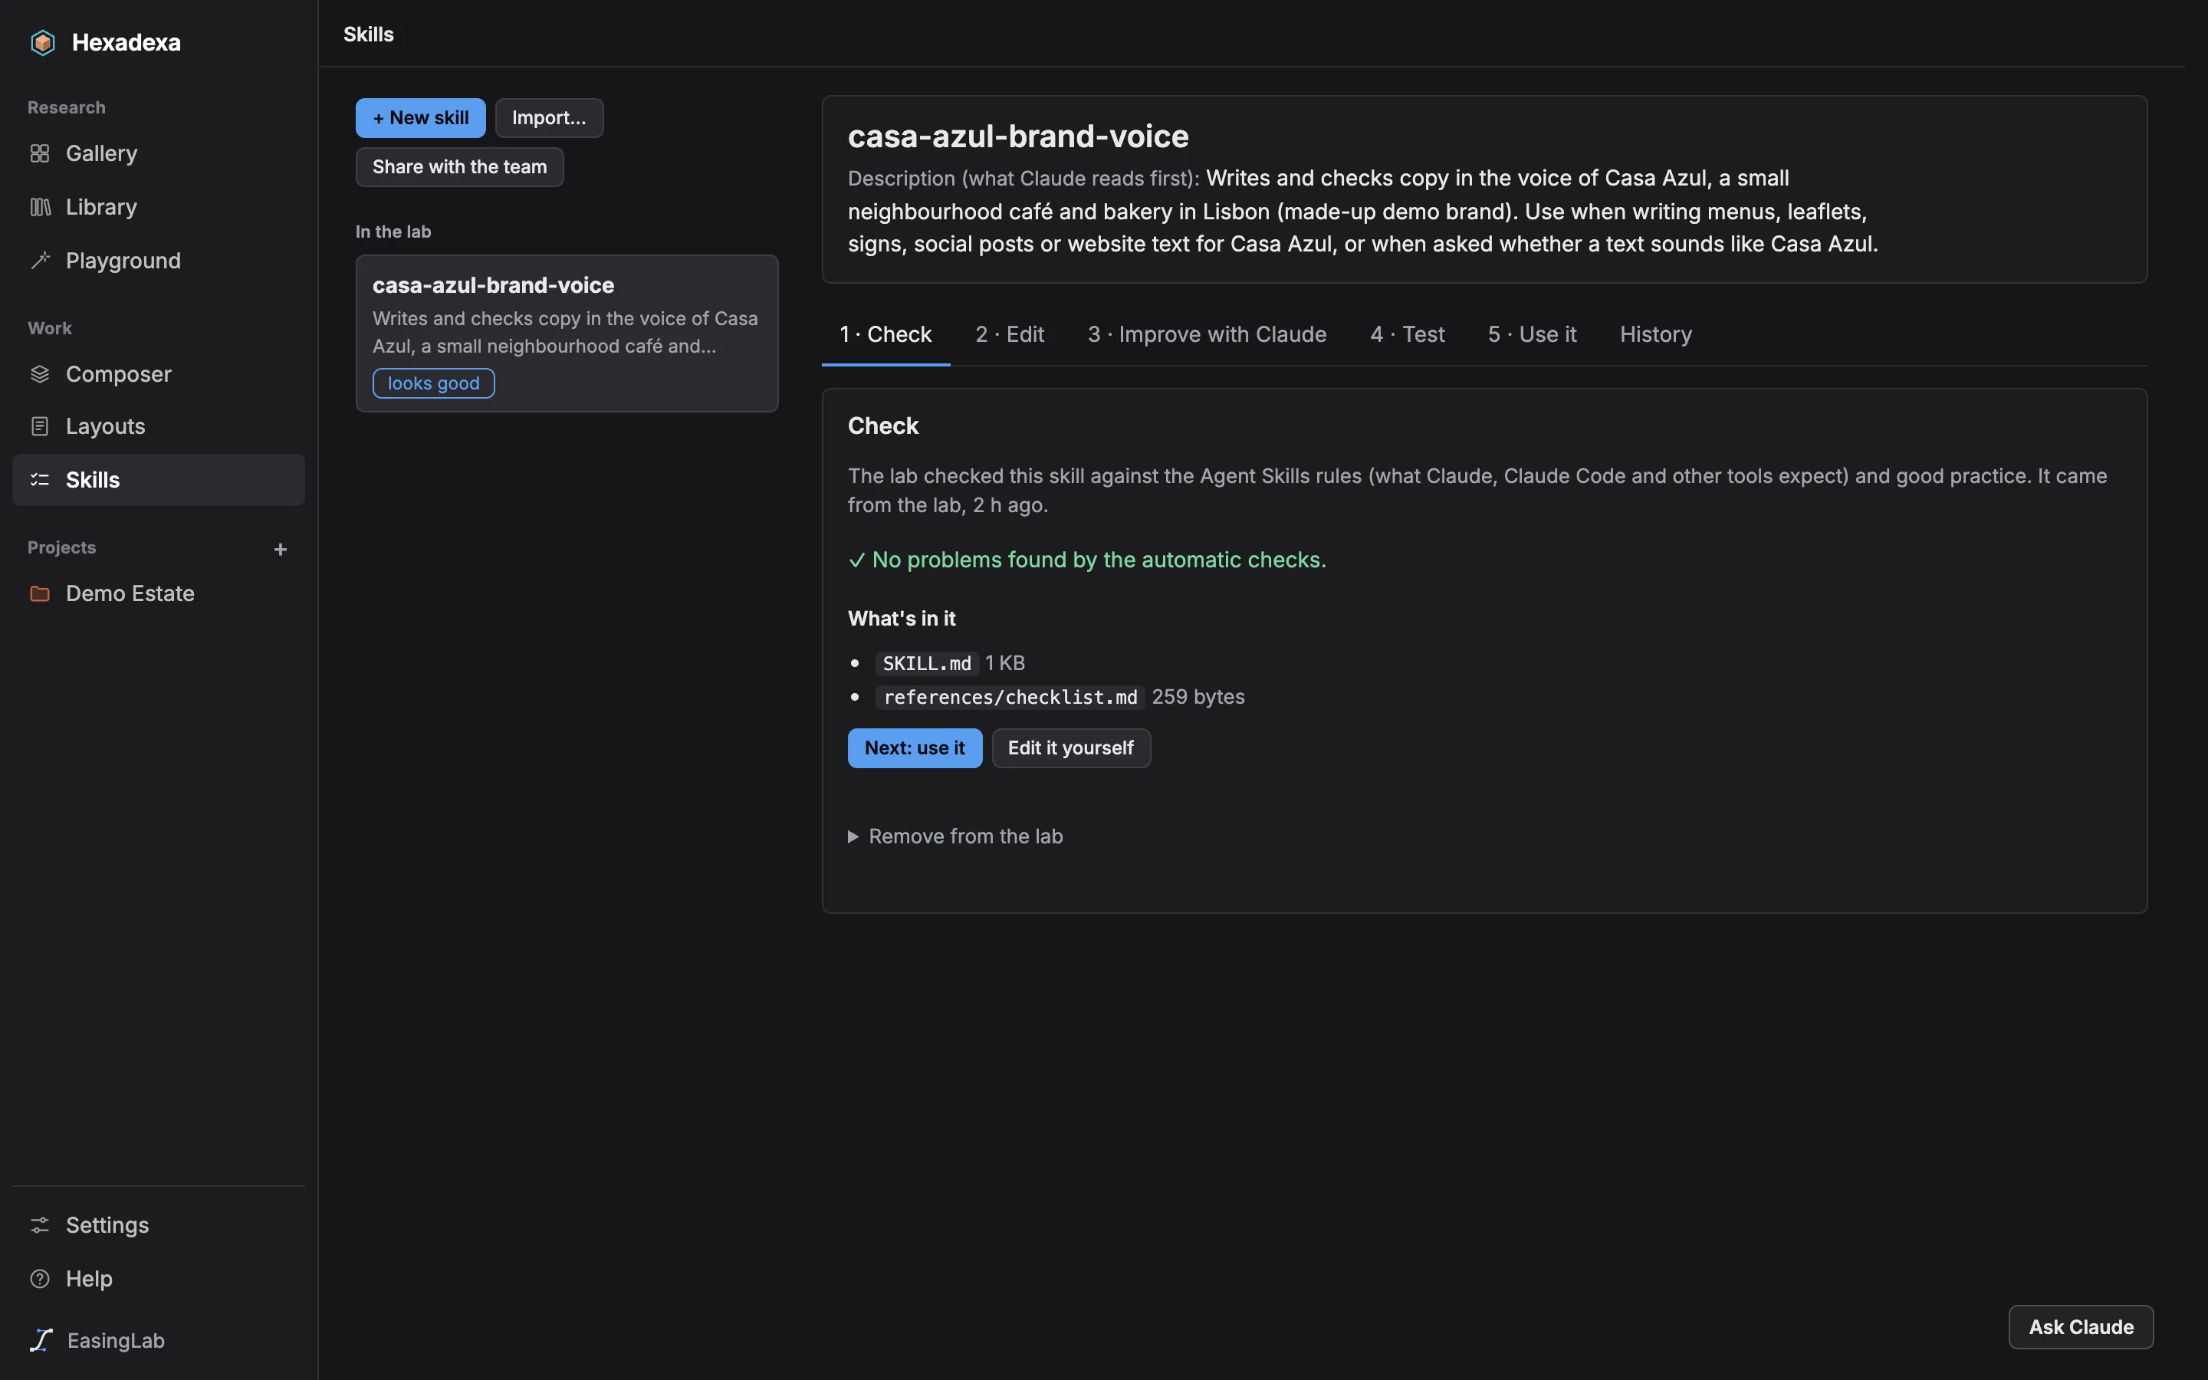
Task: Open Layouts via its page icon
Action: click(39, 426)
